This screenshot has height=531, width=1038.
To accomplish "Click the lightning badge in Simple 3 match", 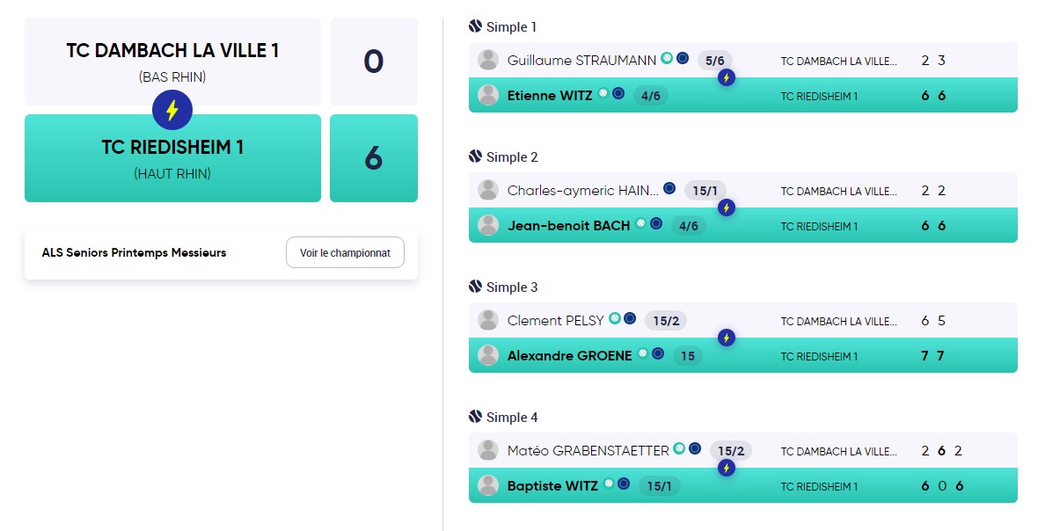I will tap(727, 338).
